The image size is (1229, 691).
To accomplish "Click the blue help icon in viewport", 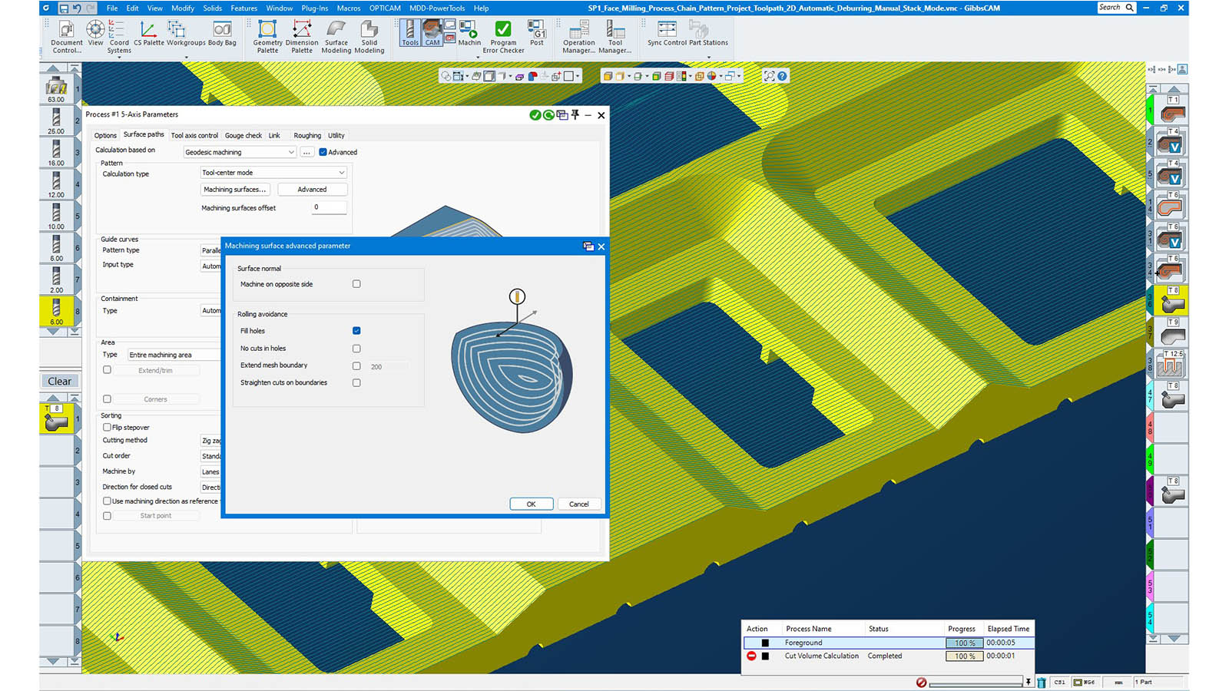I will 782,76.
